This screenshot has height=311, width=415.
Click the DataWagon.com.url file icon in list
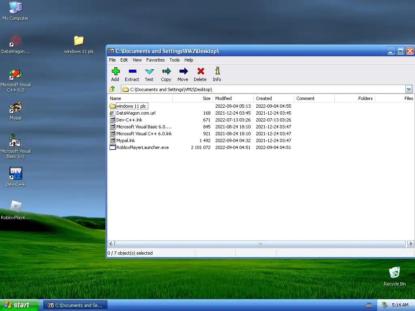(x=113, y=113)
